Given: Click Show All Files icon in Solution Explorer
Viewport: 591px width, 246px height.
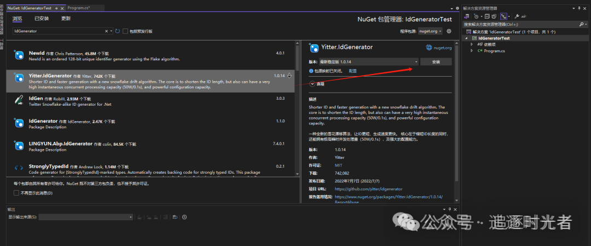Looking at the screenshot, I should 494,16.
